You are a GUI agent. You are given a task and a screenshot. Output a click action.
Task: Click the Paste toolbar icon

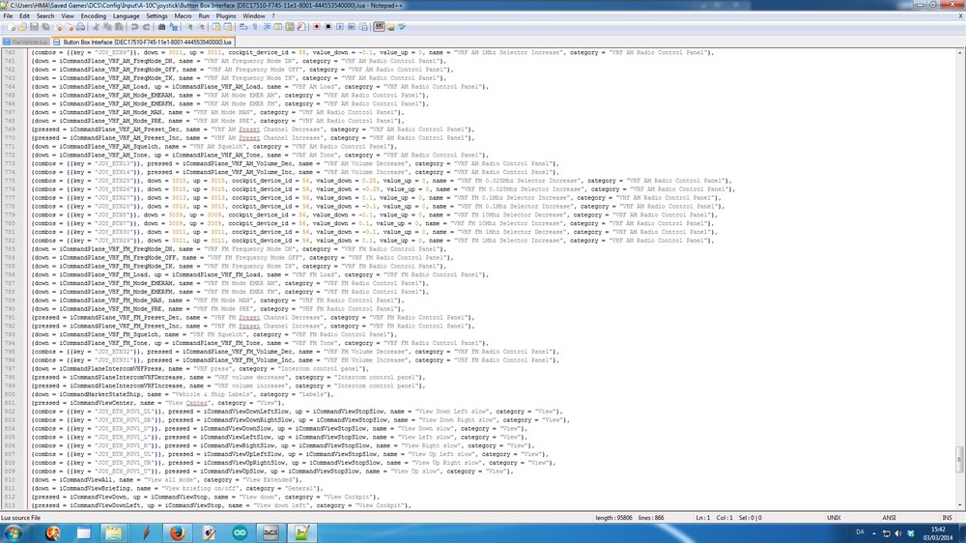[x=119, y=27]
